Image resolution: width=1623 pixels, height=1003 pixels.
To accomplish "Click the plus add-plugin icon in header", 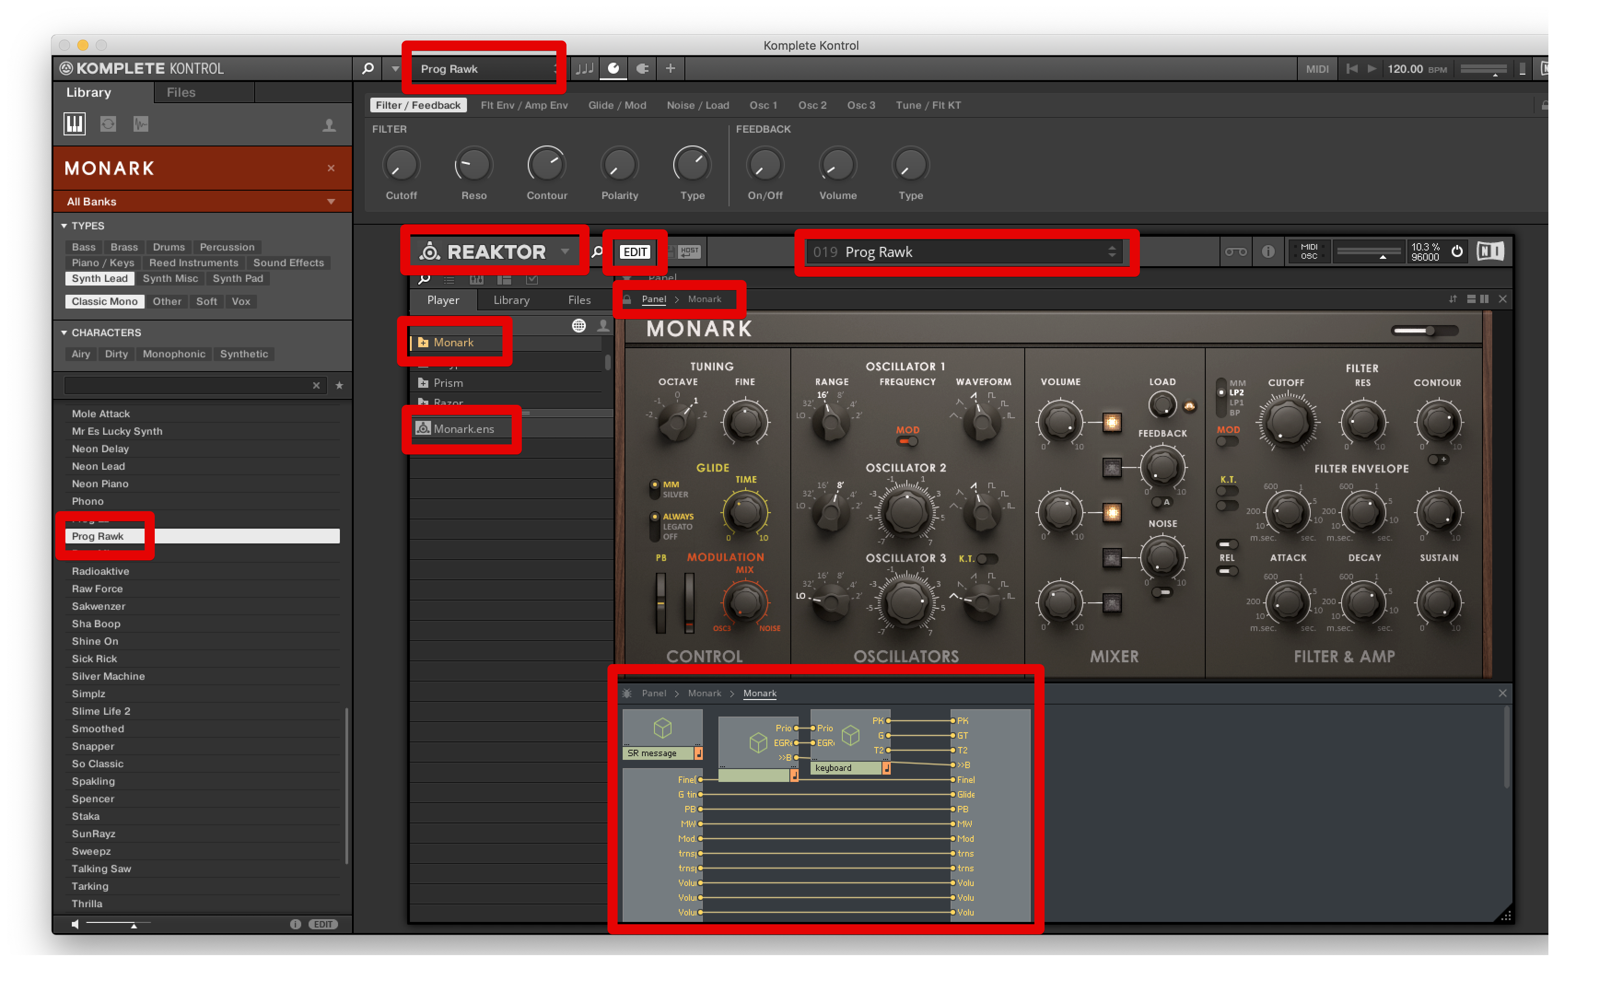I will pyautogui.click(x=671, y=68).
